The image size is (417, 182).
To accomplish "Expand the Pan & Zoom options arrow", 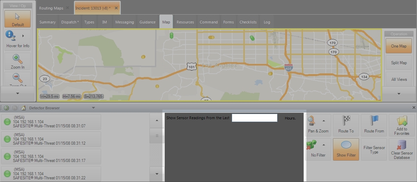I will (324, 121).
